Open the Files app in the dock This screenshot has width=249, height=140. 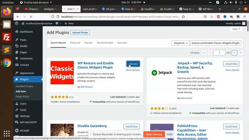pyautogui.click(x=7, y=24)
